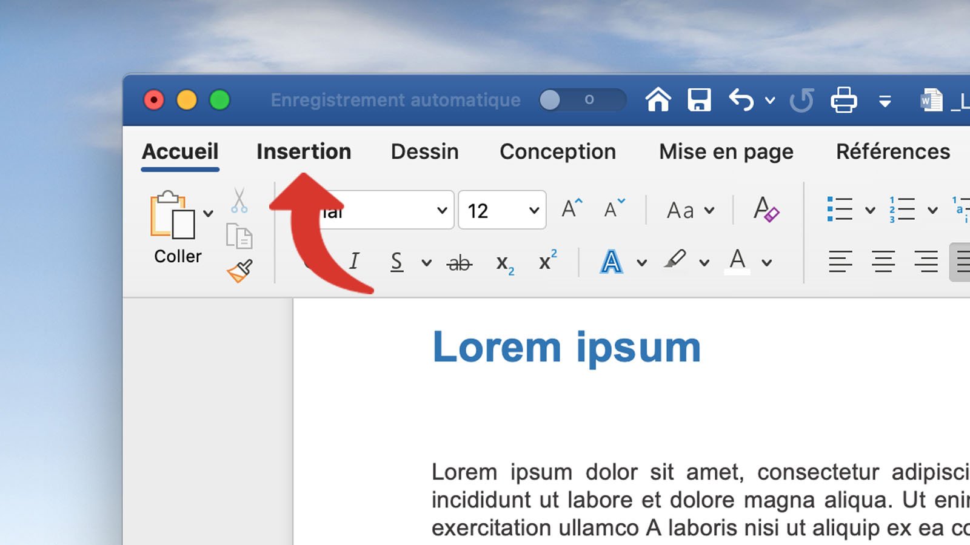Switch to the Insertion ribbon tab
This screenshot has width=970, height=545.
tap(304, 151)
